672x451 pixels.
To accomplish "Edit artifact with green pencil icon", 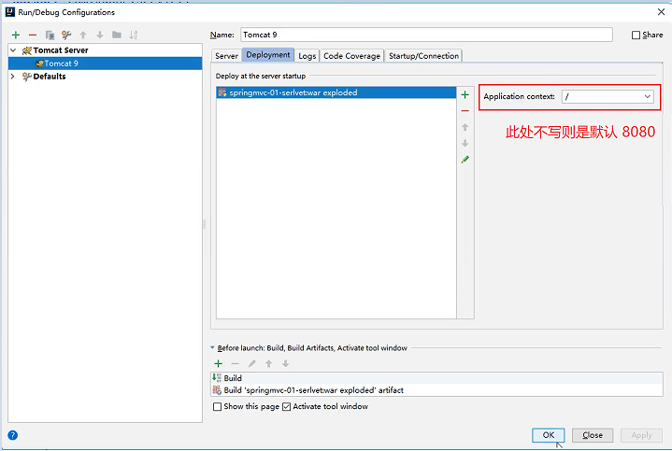I will point(465,160).
